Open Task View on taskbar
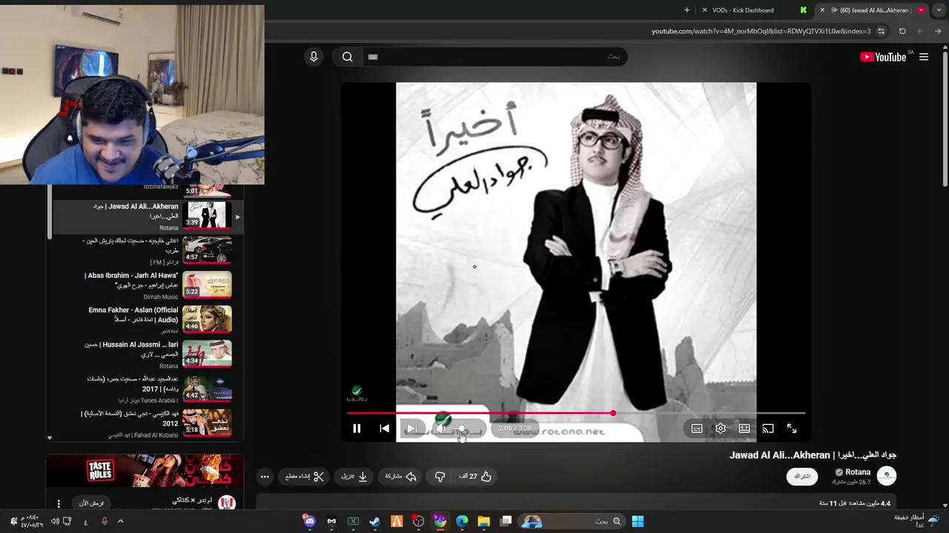The height and width of the screenshot is (533, 949). tap(506, 521)
